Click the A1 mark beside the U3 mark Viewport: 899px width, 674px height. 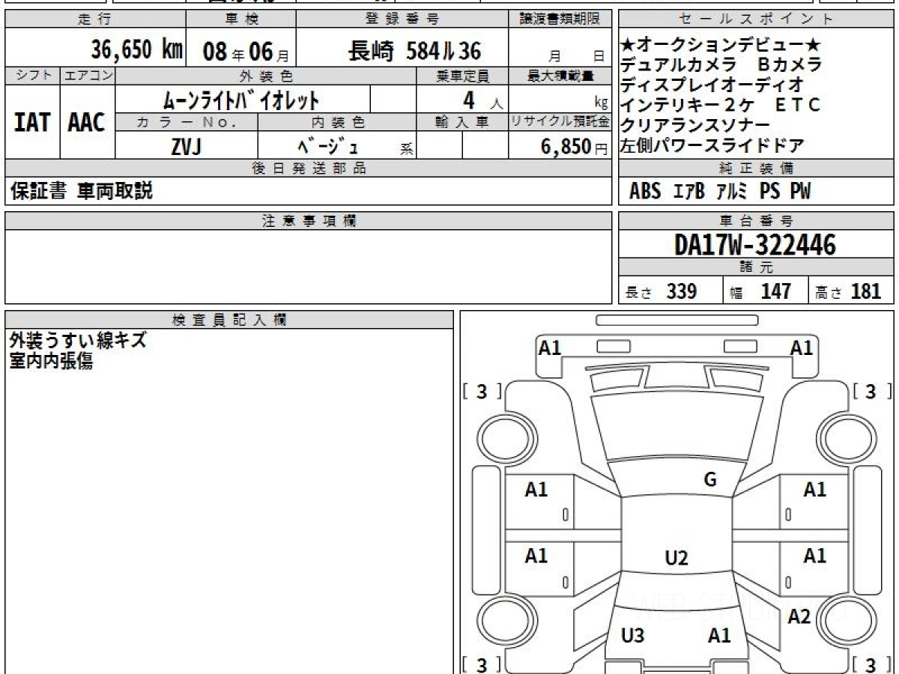click(x=719, y=636)
